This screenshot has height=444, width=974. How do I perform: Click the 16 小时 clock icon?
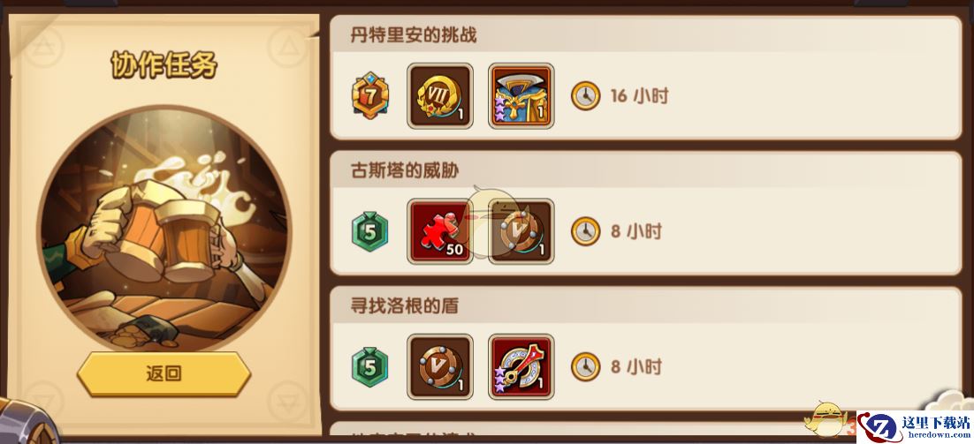coord(585,96)
